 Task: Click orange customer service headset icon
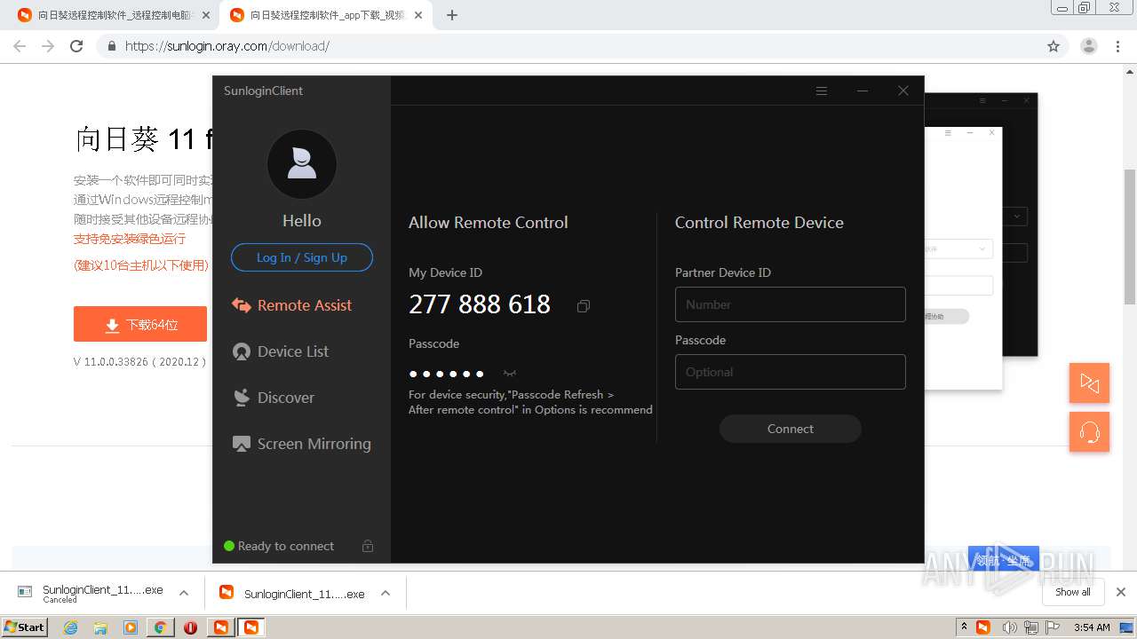[x=1089, y=432]
